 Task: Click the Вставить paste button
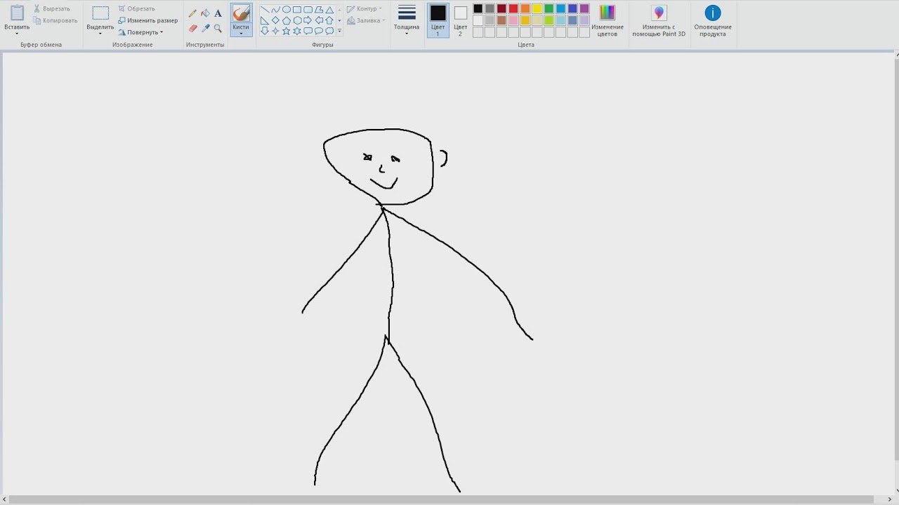tap(17, 20)
